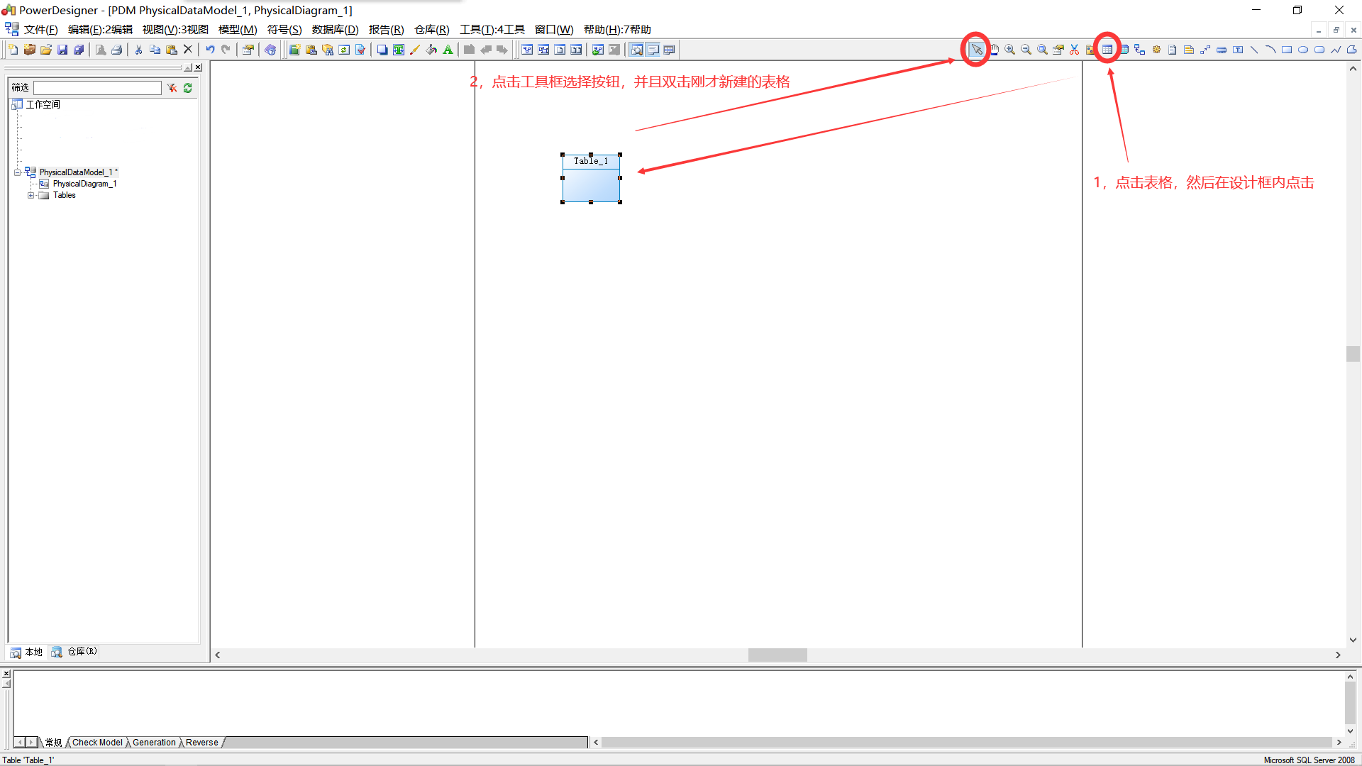The image size is (1362, 766).
Task: Click the green refresh filter icon
Action: [188, 88]
